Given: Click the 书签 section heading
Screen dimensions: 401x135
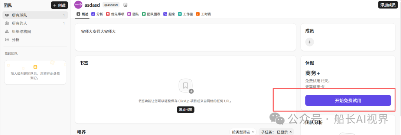Looking at the screenshot, I should (x=84, y=63).
